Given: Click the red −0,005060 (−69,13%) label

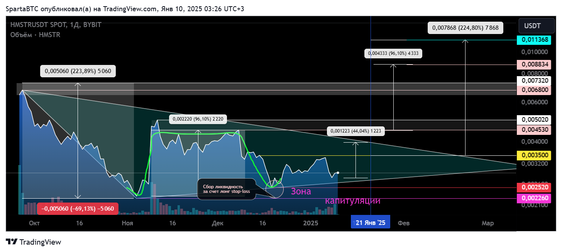Looking at the screenshot, I should click(78, 209).
